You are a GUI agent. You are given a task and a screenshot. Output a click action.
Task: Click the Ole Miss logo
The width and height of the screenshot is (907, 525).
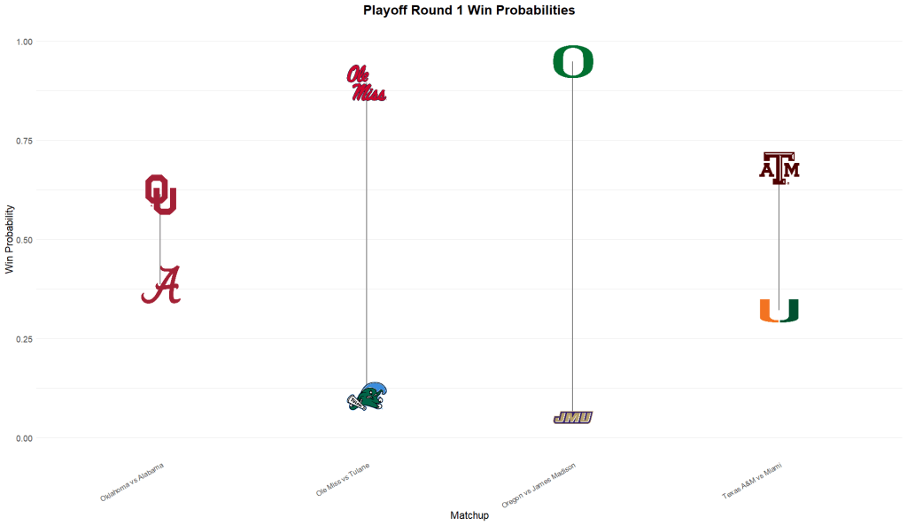(x=365, y=84)
